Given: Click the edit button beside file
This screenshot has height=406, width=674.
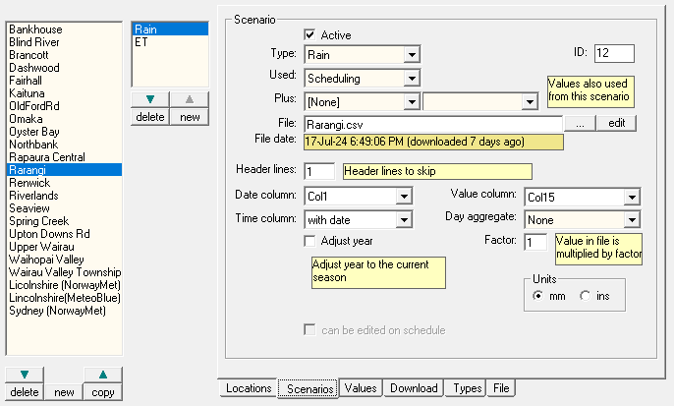Looking at the screenshot, I should pos(616,124).
